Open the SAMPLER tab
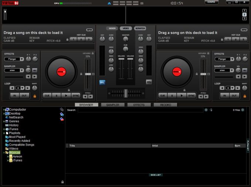This screenshot has width=251, height=187. point(113,105)
